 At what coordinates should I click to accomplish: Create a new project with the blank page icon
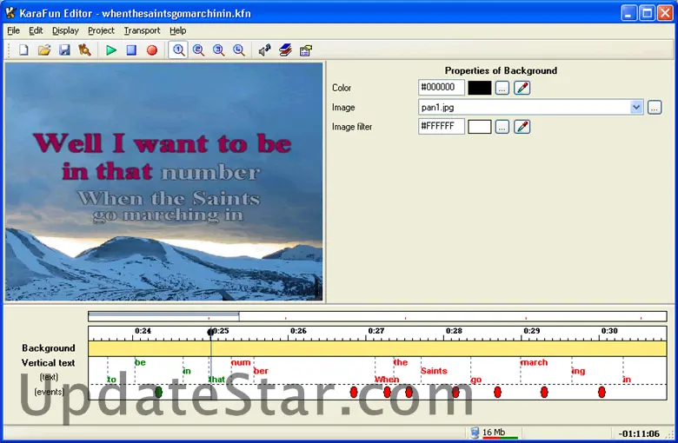23,50
